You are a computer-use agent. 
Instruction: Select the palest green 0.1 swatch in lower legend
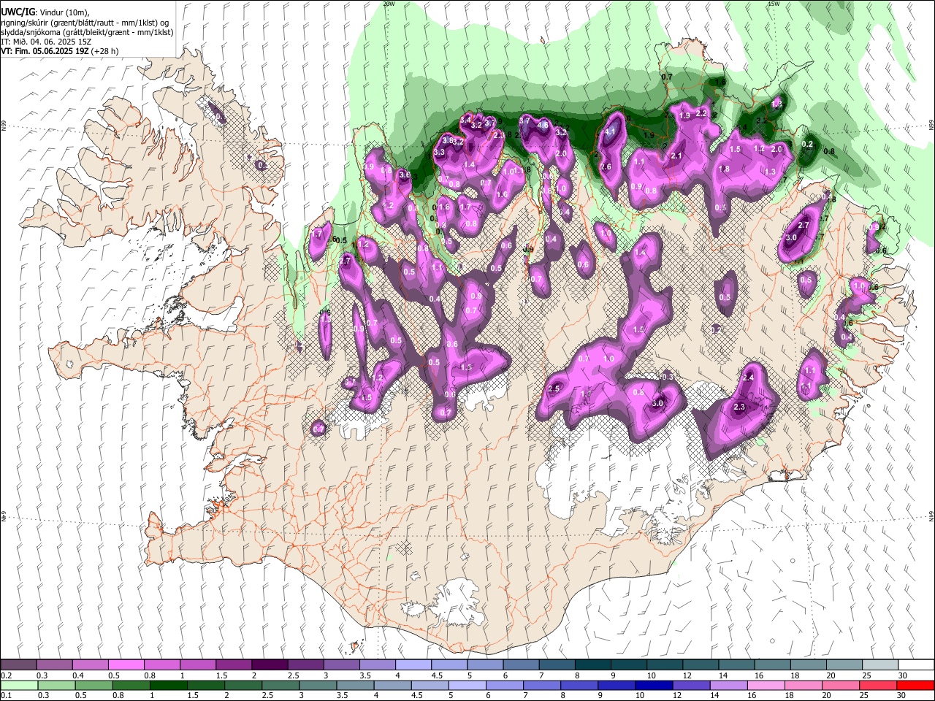18,686
